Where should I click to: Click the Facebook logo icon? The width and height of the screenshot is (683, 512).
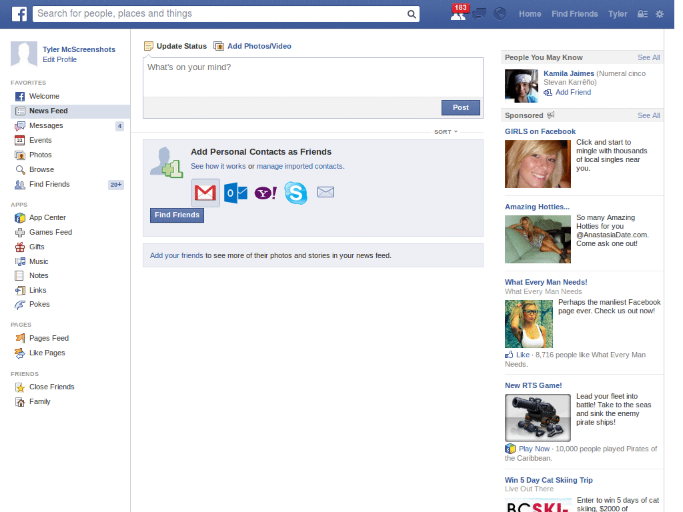19,14
